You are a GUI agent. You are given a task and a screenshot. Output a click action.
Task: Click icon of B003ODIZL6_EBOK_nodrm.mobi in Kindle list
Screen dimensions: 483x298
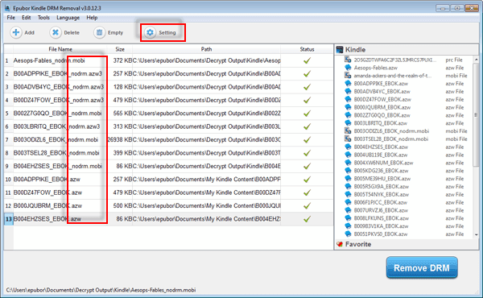pyautogui.click(x=348, y=131)
